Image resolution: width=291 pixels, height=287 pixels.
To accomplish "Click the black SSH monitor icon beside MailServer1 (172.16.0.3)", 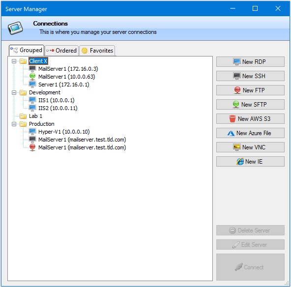I will pos(32,69).
